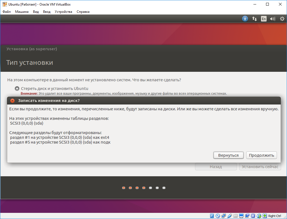The height and width of the screenshot is (219, 287).
Task: Maximize the VirtualBox window
Action: tap(267, 4)
